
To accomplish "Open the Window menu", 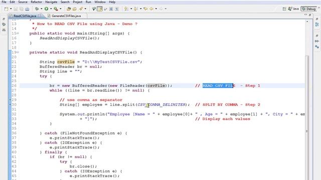I will click(100, 2).
